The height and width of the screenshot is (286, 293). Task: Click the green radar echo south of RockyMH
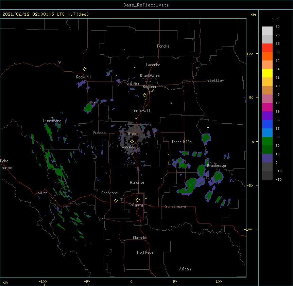pos(88,108)
